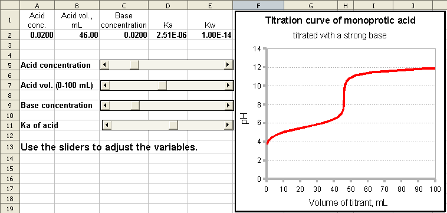Click right arrow of Acid concentration scrollbar
Viewport: 447px width, 213px height.
pos(228,65)
